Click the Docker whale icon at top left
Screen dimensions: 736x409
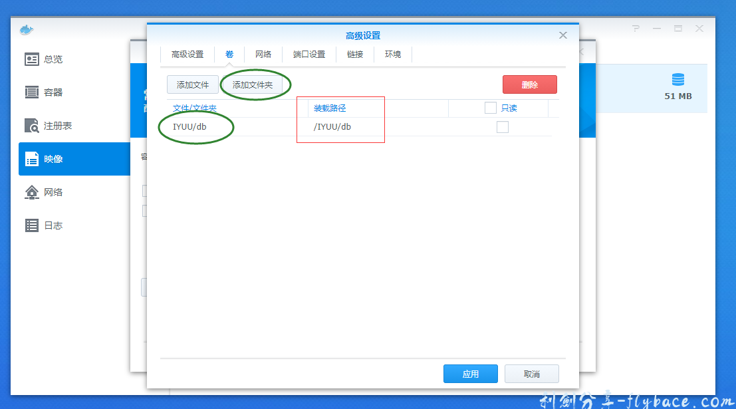point(26,29)
